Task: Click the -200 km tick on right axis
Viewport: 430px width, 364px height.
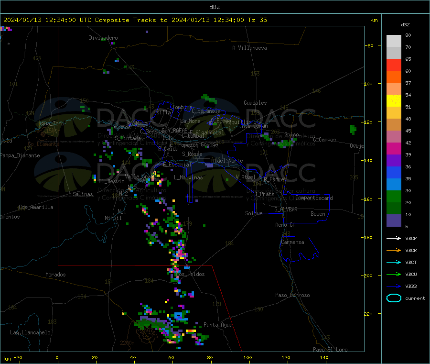Action: (x=368, y=276)
